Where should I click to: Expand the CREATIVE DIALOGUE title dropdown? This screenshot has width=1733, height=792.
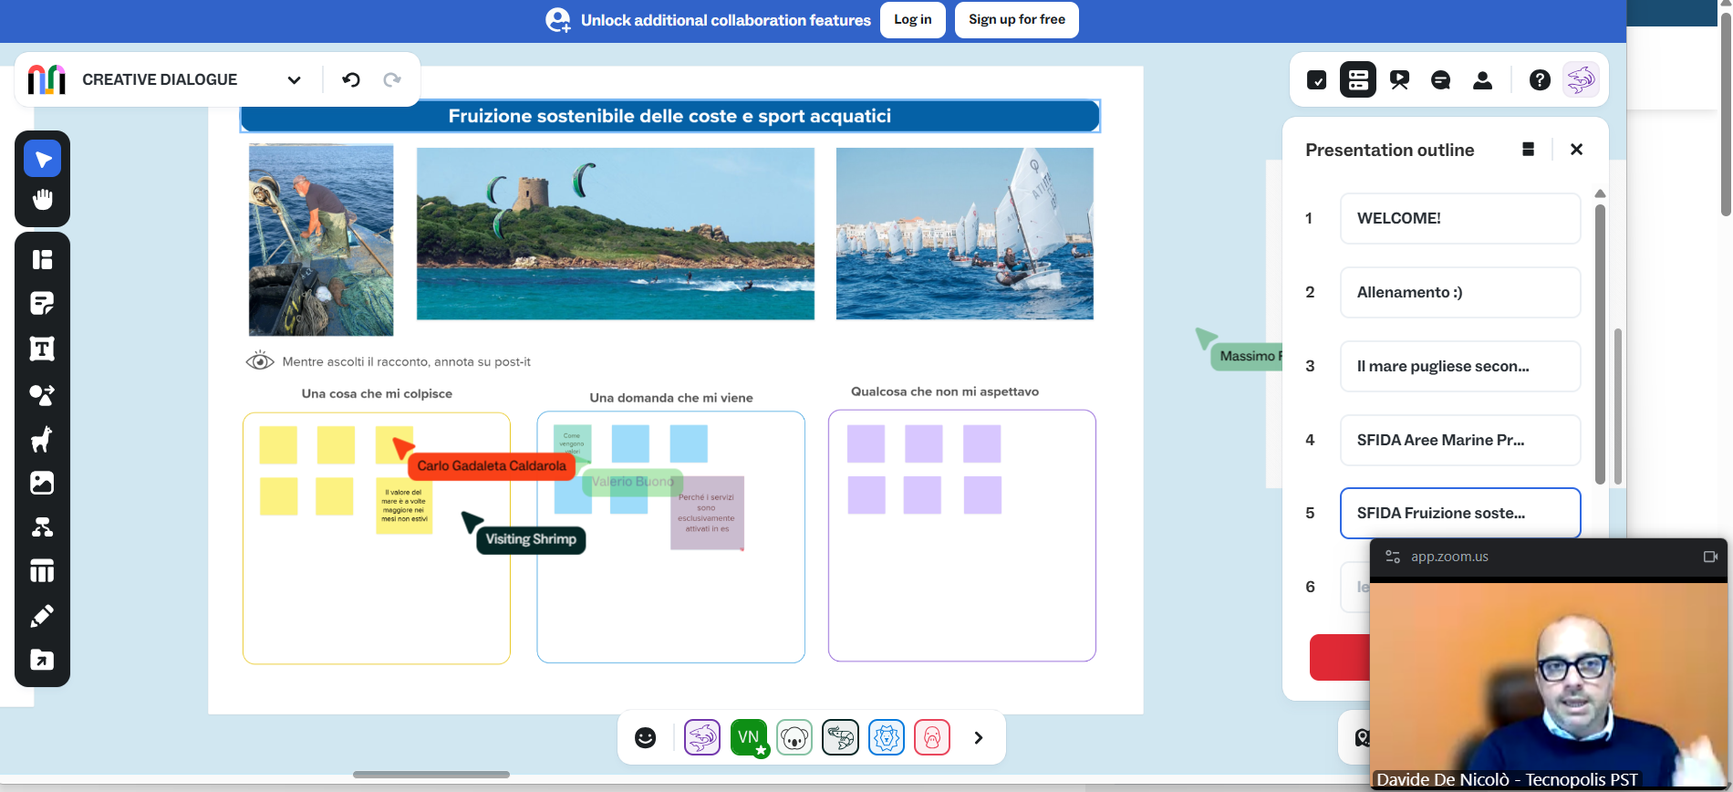click(x=294, y=80)
